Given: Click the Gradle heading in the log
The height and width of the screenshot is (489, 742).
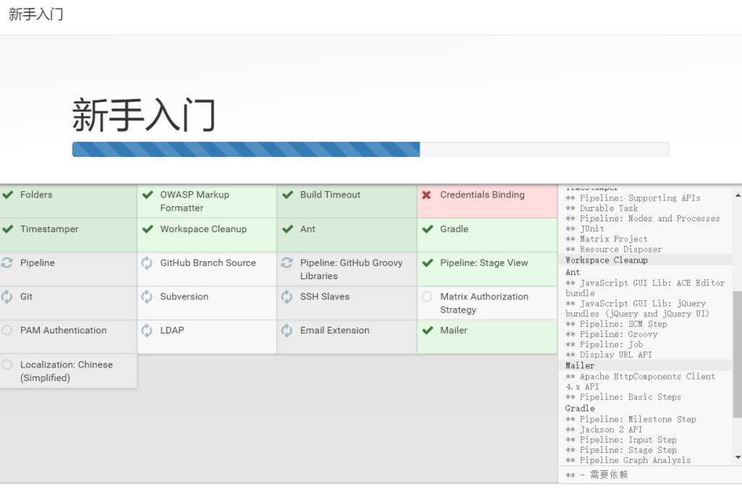Looking at the screenshot, I should coord(580,408).
